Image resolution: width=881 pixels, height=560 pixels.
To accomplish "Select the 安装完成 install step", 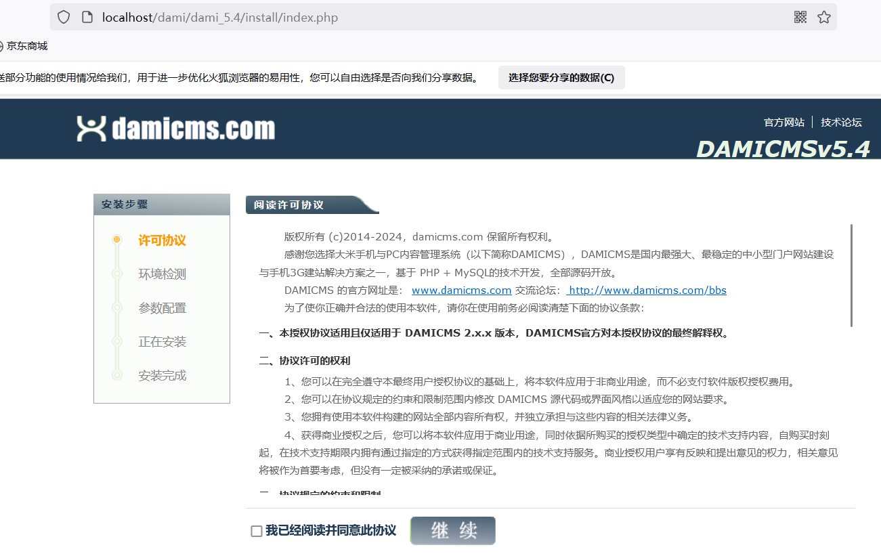I will pyautogui.click(x=162, y=375).
